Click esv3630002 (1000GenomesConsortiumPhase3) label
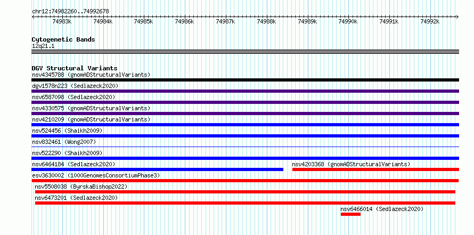Image resolution: width=474 pixels, height=235 pixels. click(x=96, y=175)
